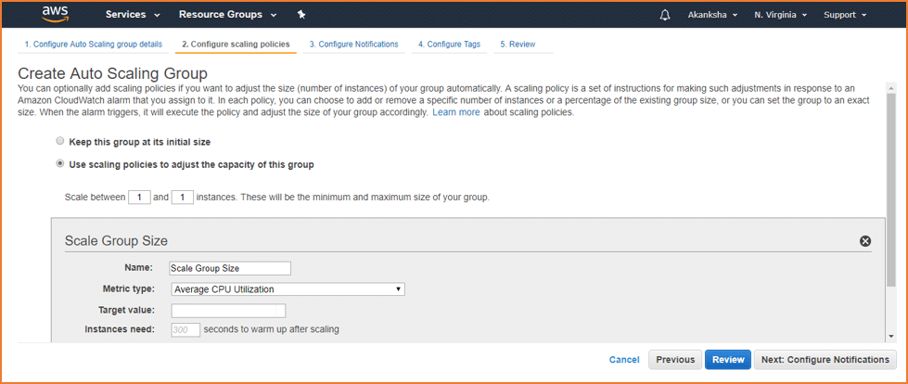
Task: Click the pin shortcut icon in header
Action: [301, 15]
